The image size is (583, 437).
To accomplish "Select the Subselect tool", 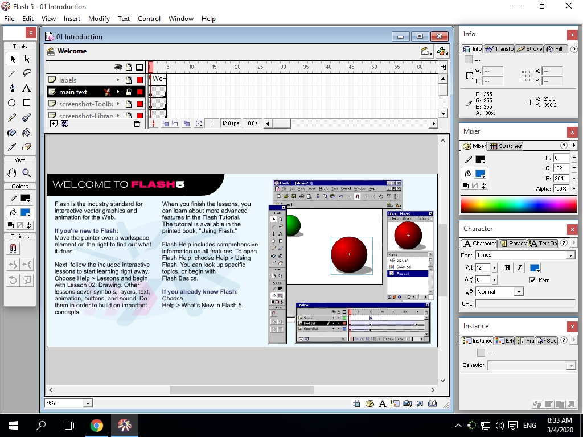I will (x=27, y=59).
